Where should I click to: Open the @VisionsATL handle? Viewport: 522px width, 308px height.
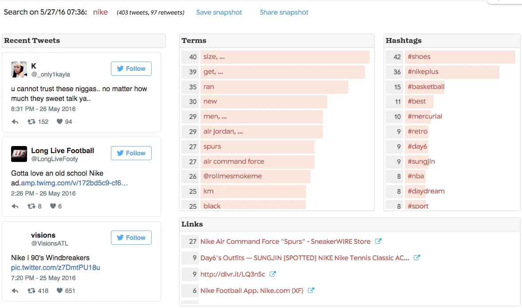click(x=50, y=243)
